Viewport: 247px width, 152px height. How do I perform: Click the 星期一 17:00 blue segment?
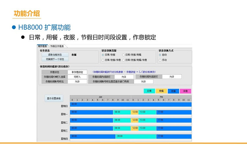pyautogui.click(x=174, y=112)
